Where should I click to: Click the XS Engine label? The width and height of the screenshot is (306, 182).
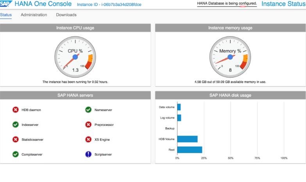tap(102, 140)
